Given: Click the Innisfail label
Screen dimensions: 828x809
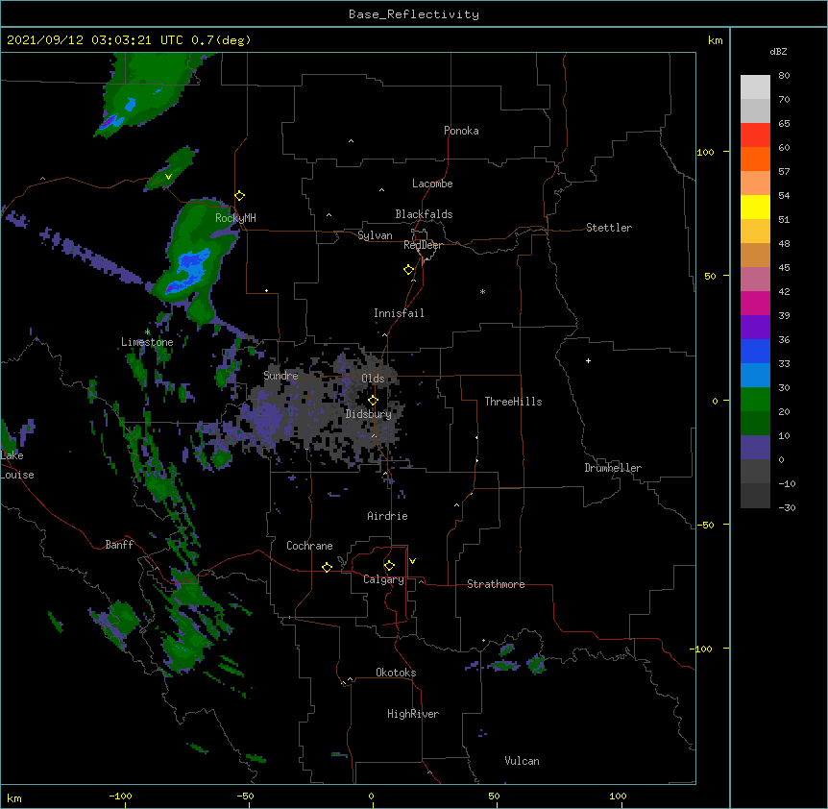Looking at the screenshot, I should pos(399,313).
